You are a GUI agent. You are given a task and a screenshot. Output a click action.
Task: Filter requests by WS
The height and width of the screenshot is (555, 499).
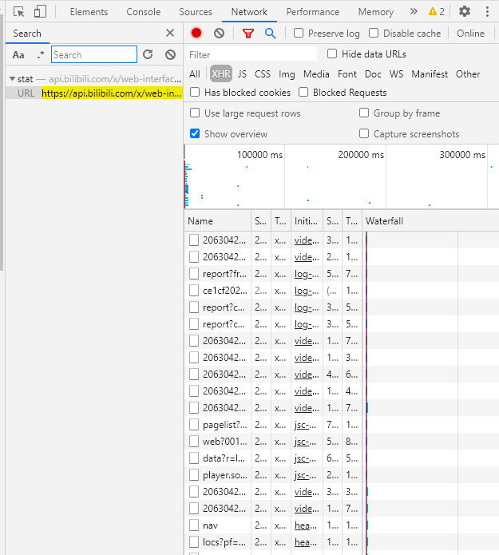[x=396, y=74]
